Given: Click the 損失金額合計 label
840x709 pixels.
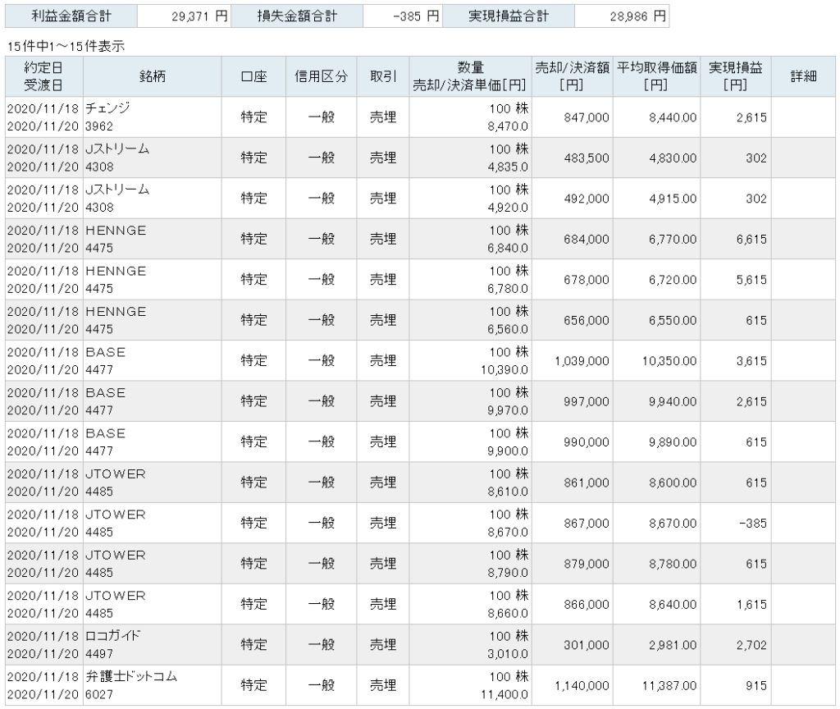Looking at the screenshot, I should point(297,16).
